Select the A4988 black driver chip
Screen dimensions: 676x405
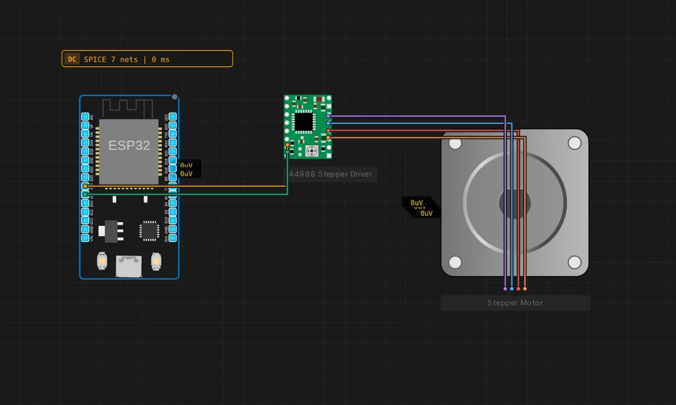tap(304, 121)
